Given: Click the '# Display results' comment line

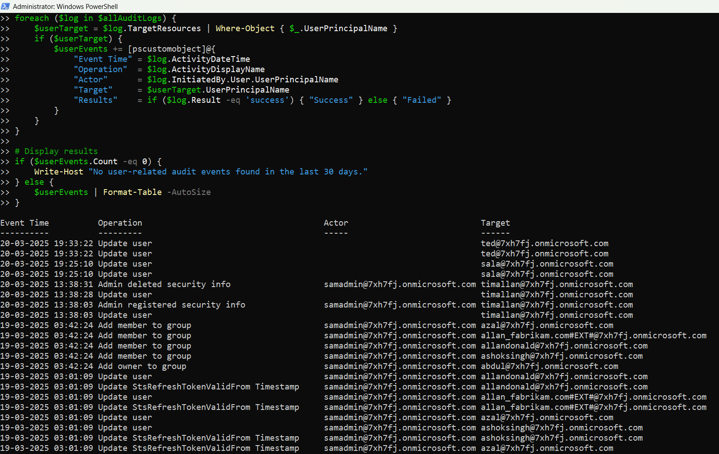Looking at the screenshot, I should click(x=56, y=151).
